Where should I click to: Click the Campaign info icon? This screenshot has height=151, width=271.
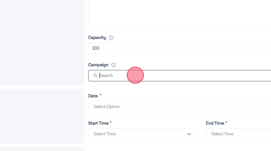click(x=114, y=65)
